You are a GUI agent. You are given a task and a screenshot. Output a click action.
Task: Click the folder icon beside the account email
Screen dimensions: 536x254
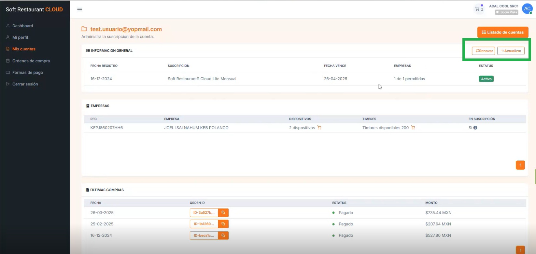[84, 29]
